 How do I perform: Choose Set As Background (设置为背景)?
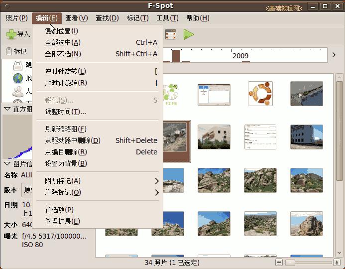98,163
